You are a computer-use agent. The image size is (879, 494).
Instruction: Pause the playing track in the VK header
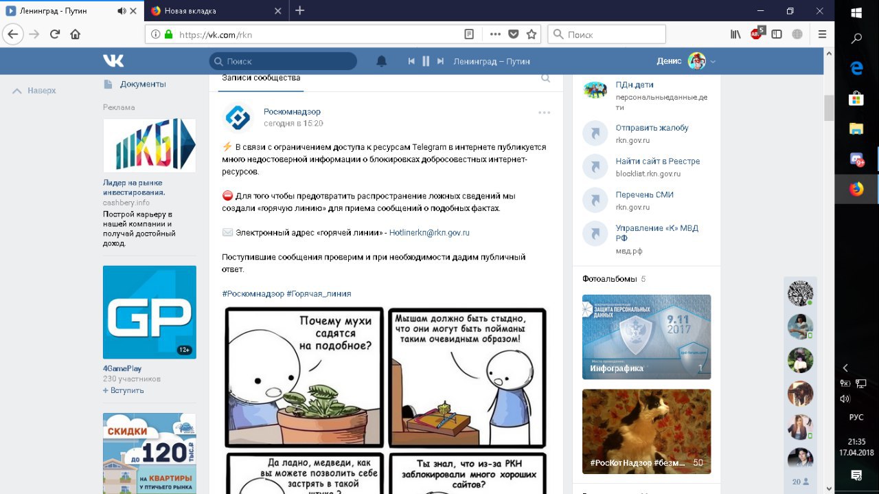(426, 61)
